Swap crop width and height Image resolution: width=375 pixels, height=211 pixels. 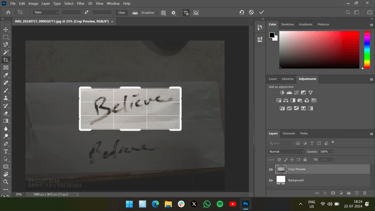86,12
